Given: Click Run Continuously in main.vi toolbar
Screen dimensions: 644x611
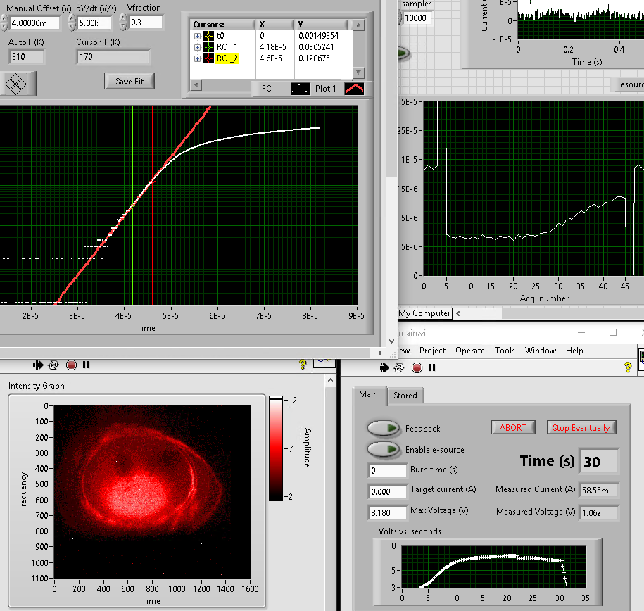Looking at the screenshot, I should click(399, 367).
